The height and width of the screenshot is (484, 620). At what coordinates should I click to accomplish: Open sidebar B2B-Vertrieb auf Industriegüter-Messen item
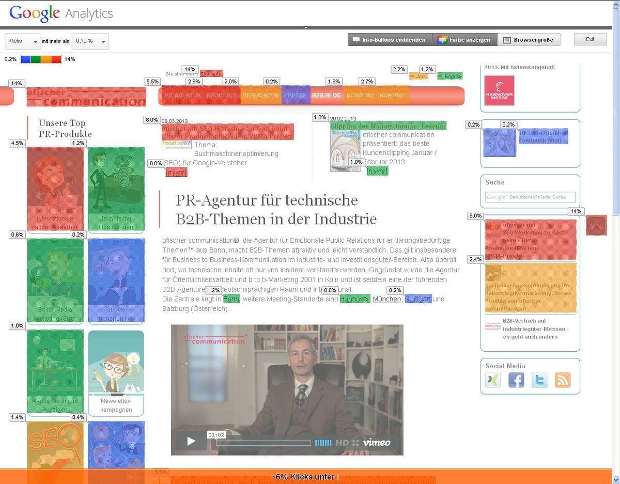[531, 329]
